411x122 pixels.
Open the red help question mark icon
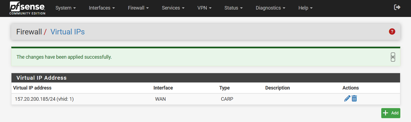[392, 32]
